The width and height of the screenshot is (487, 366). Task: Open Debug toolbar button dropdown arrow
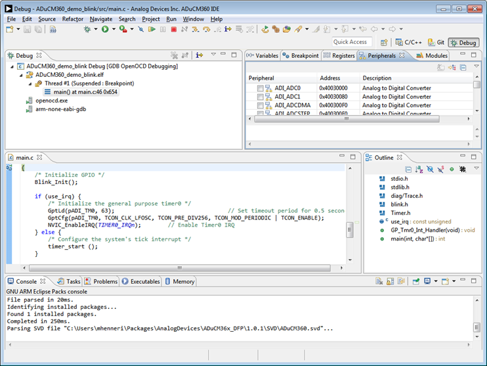tap(96, 29)
